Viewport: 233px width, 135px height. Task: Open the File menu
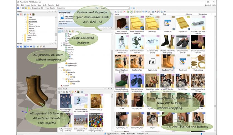click(x=18, y=5)
